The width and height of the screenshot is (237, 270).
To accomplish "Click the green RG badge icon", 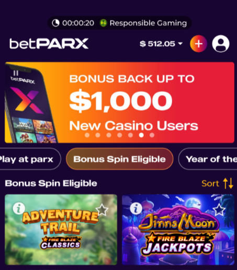I will point(103,23).
